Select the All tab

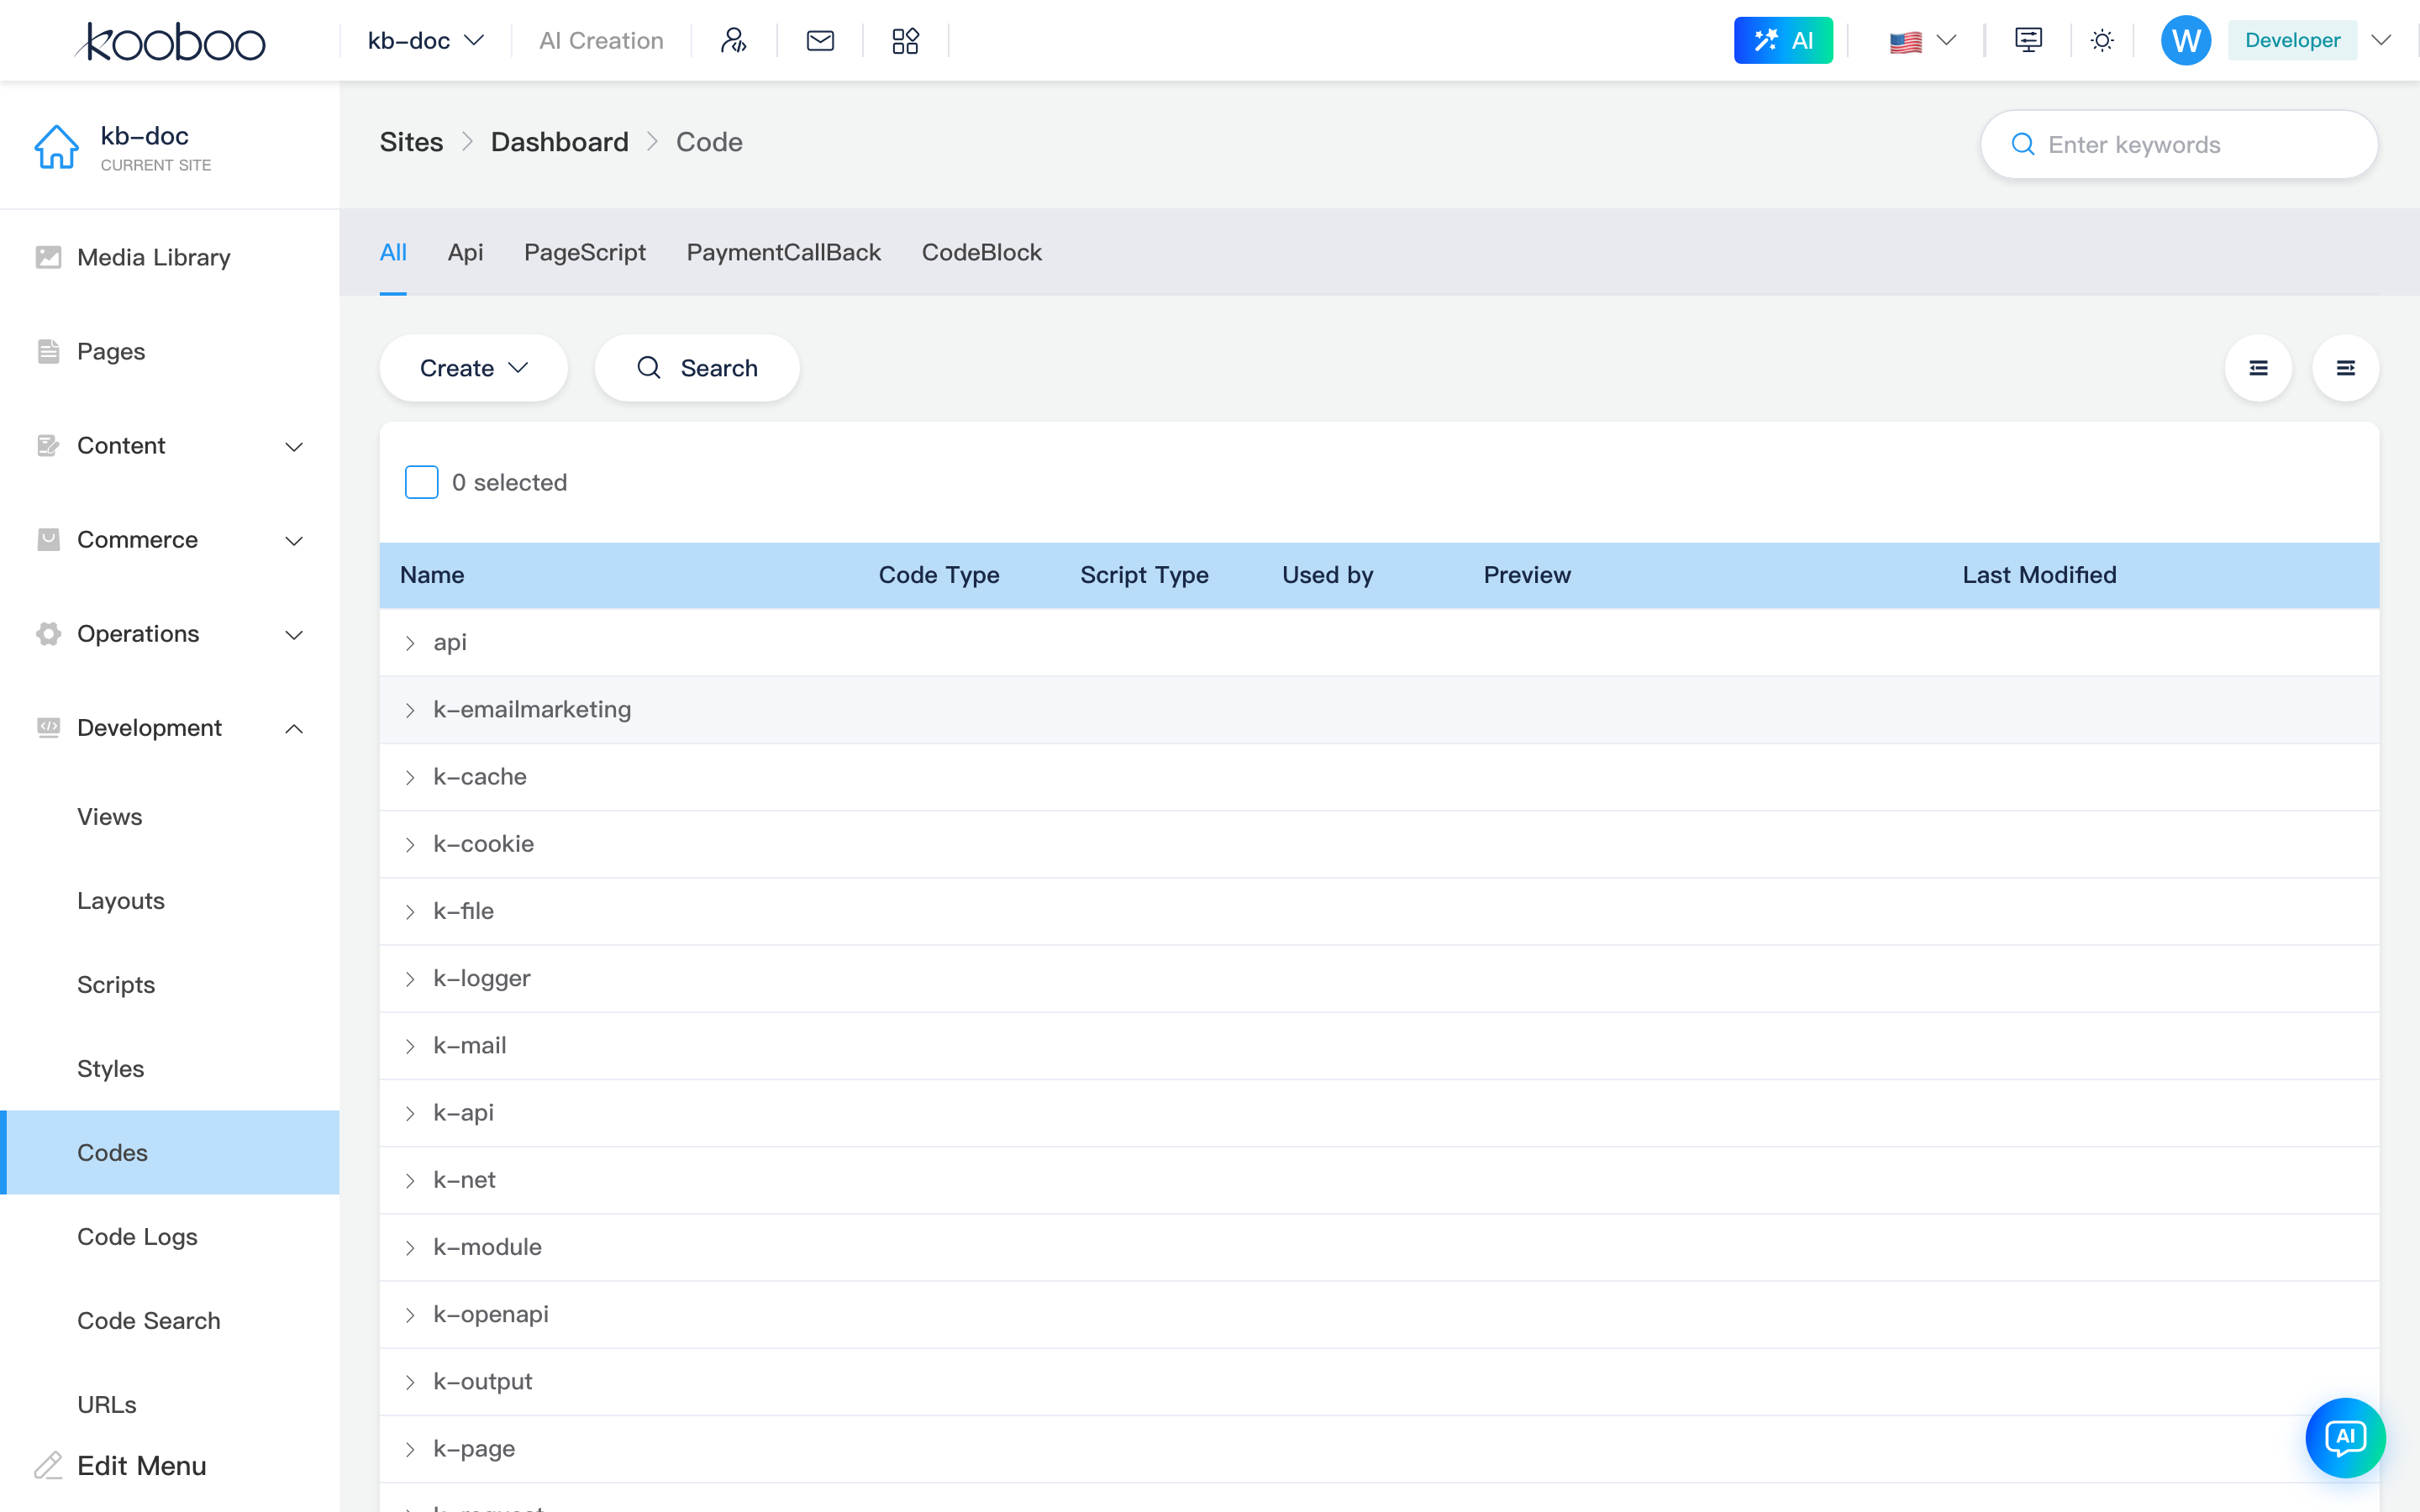(393, 252)
